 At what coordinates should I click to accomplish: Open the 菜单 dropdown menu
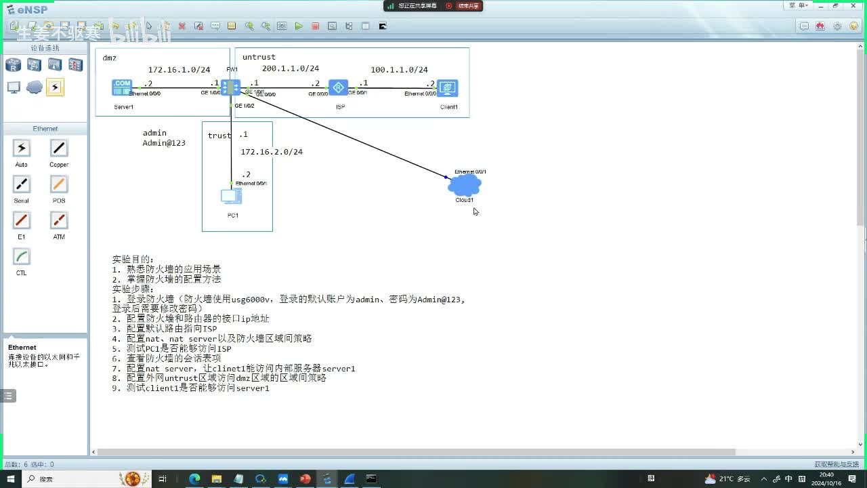click(x=798, y=5)
